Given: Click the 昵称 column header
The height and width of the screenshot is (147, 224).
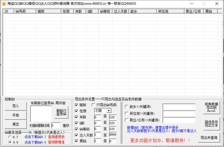Looking at the screenshot, I should point(49,11).
